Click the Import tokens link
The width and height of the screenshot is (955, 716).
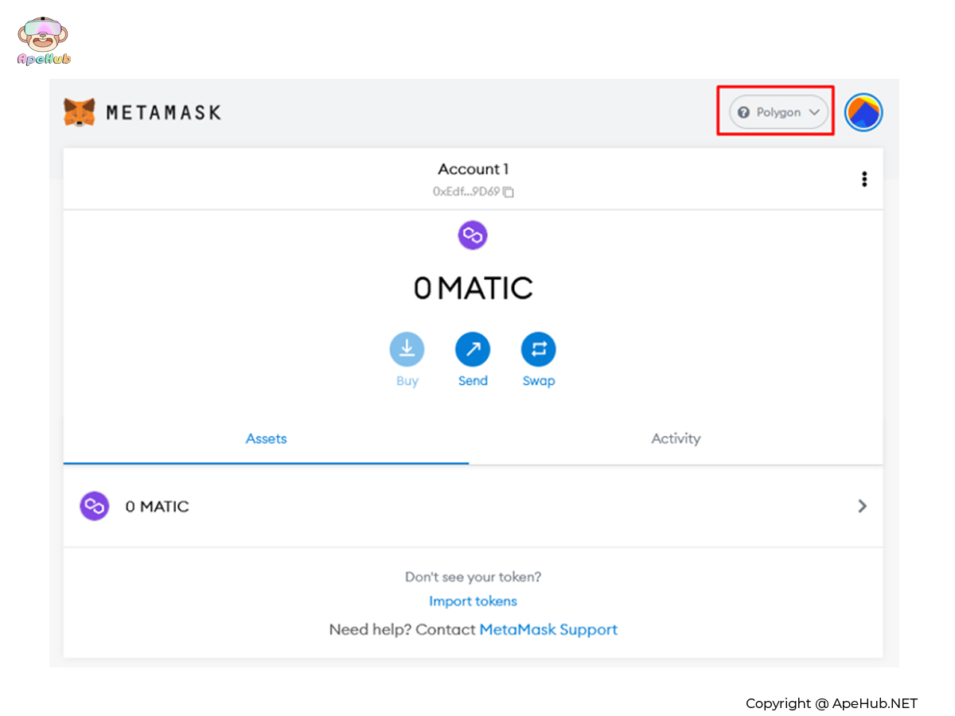coord(473,601)
